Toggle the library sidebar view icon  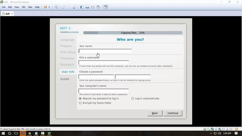[x=82, y=7]
